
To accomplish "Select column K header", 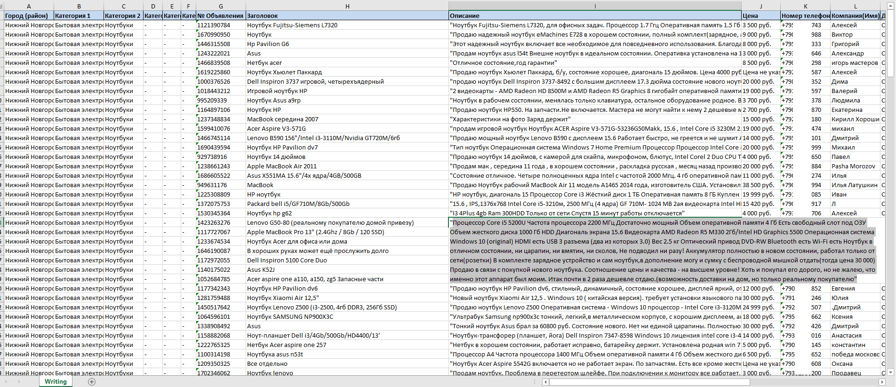I will 805,6.
